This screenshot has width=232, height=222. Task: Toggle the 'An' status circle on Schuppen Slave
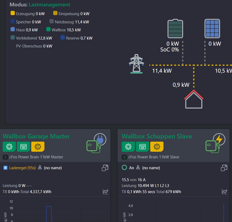point(124,168)
